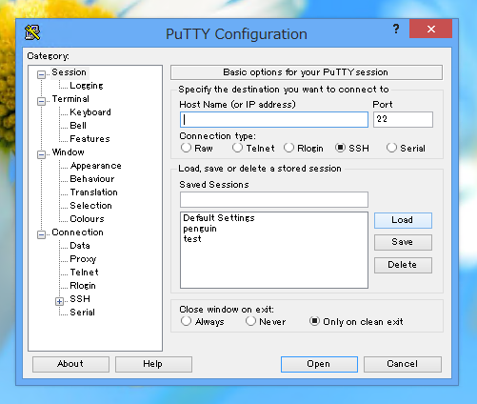Click the Saved Sessions name field

pyautogui.click(x=274, y=199)
